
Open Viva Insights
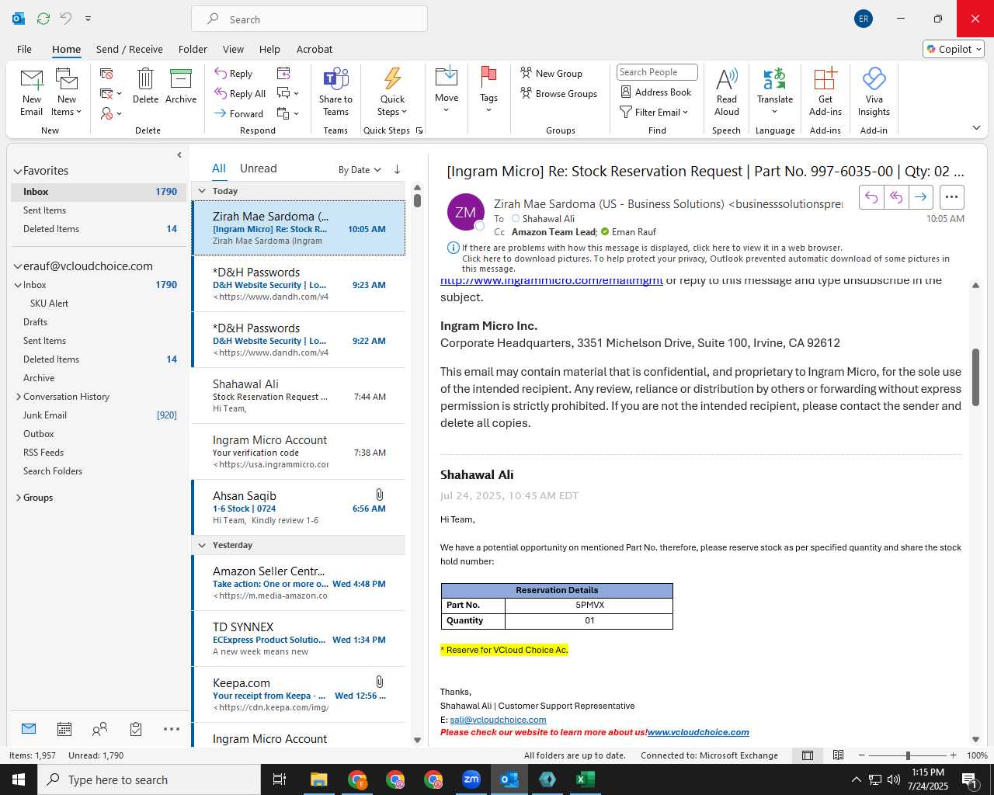(x=874, y=92)
